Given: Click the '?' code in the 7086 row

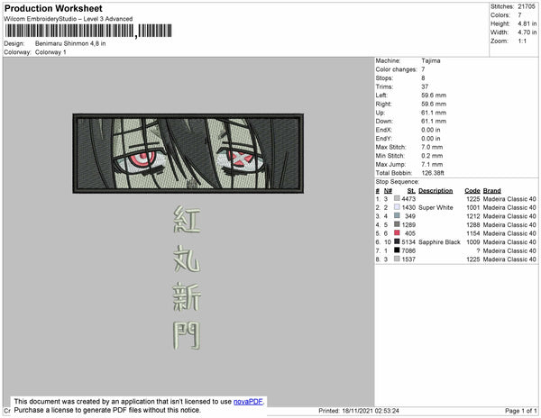Looking at the screenshot, I should pyautogui.click(x=478, y=250).
